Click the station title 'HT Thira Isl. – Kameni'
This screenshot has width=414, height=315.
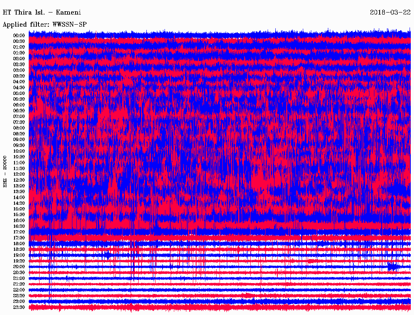click(x=42, y=13)
